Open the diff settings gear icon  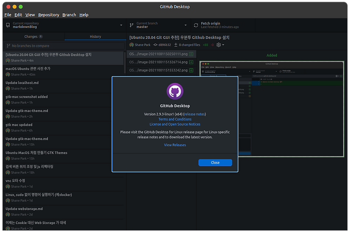[x=218, y=45]
